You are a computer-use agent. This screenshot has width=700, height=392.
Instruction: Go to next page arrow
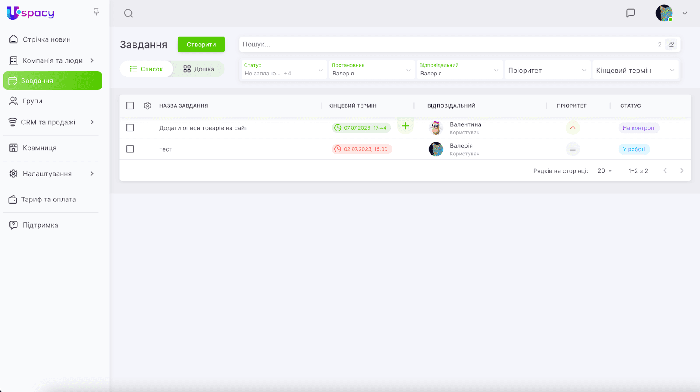click(682, 171)
